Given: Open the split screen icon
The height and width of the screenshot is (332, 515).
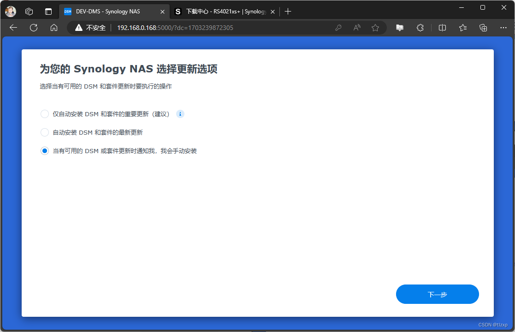Looking at the screenshot, I should point(443,28).
